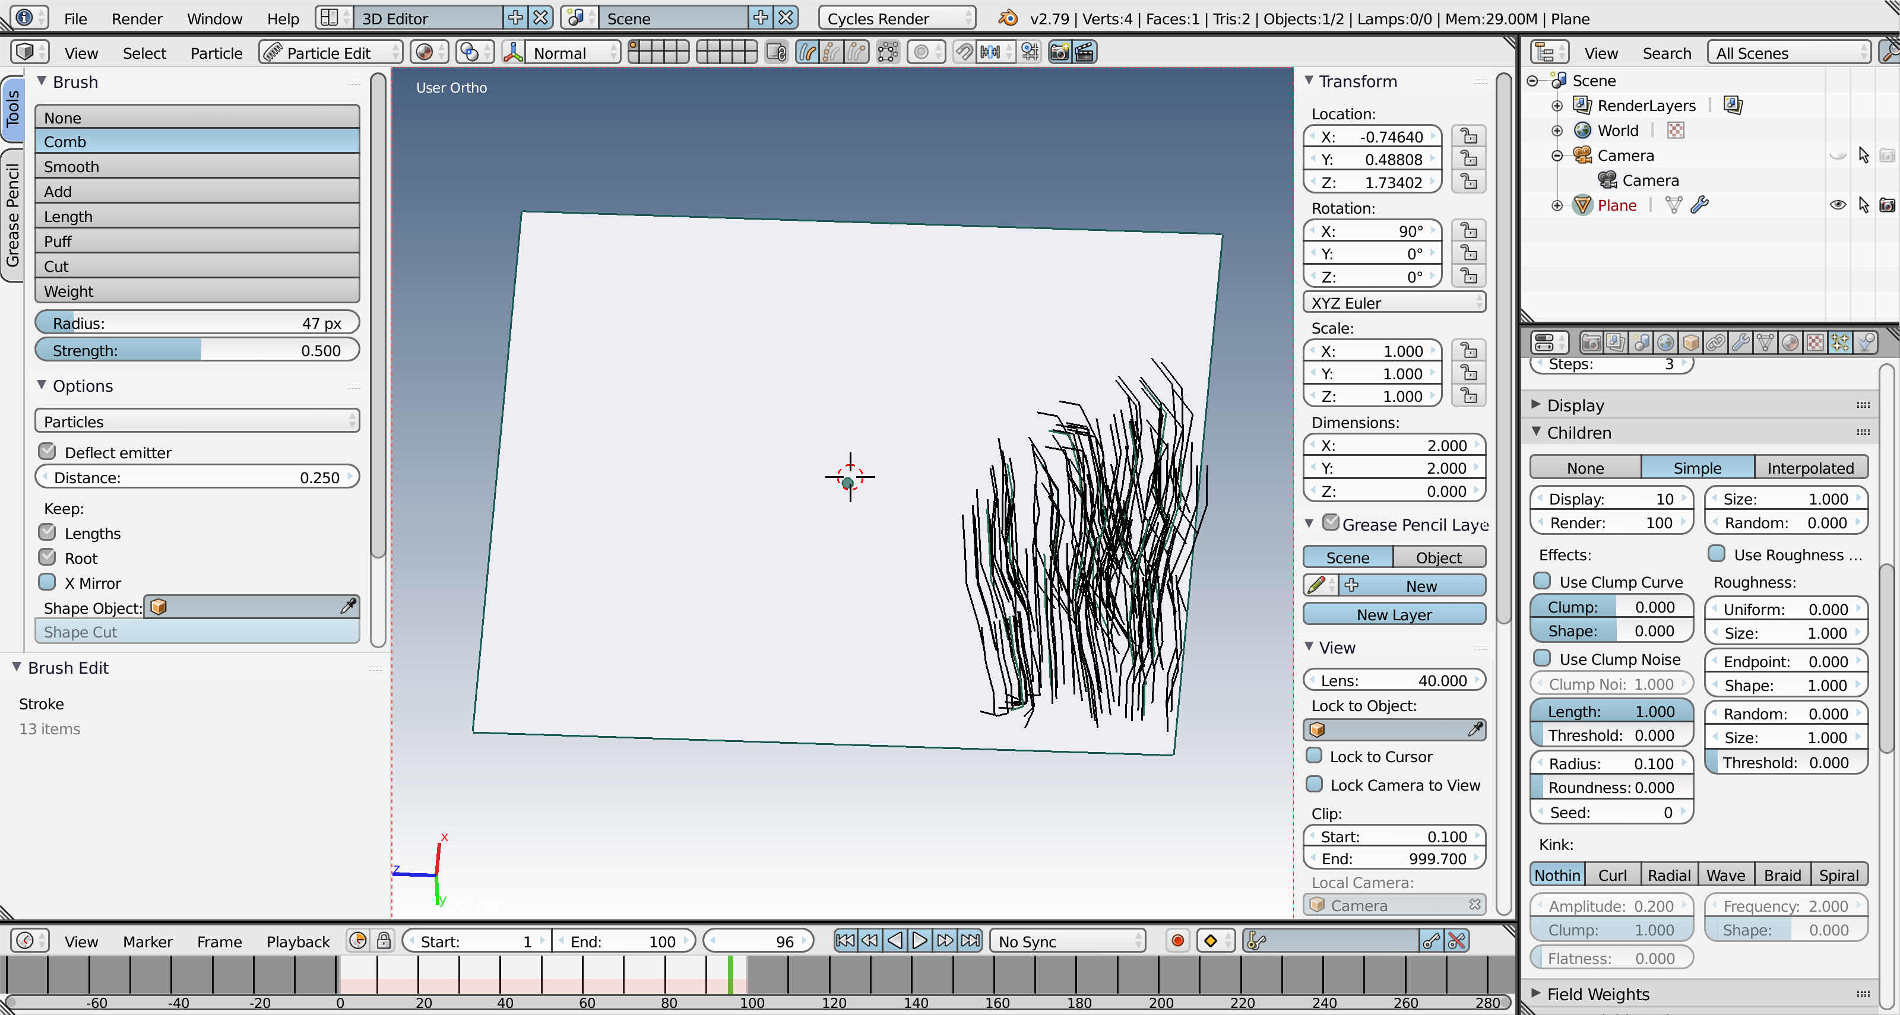Click the current frame field showing 96

pyautogui.click(x=758, y=941)
